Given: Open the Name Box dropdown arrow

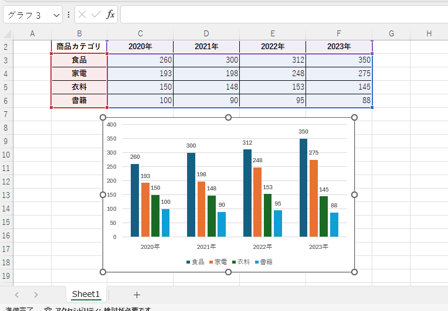Looking at the screenshot, I should pyautogui.click(x=56, y=15).
